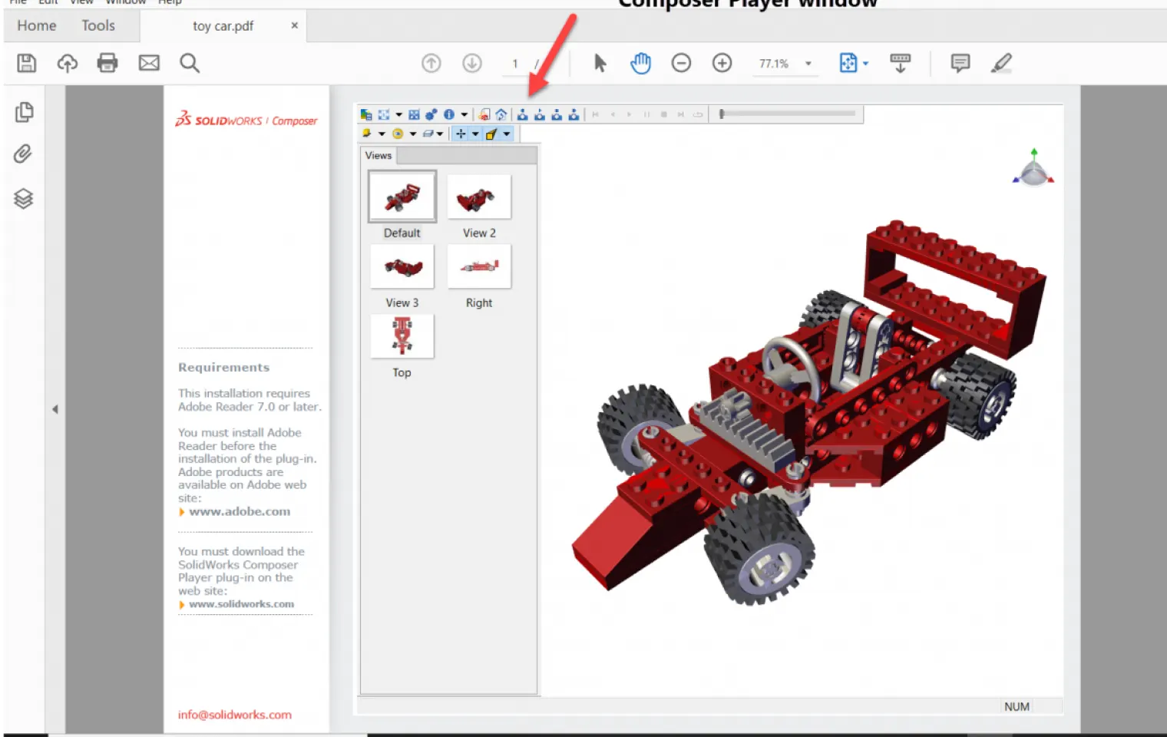Viewport: 1167px width, 737px height.
Task: Click the fit page view icon
Action: [x=848, y=63]
